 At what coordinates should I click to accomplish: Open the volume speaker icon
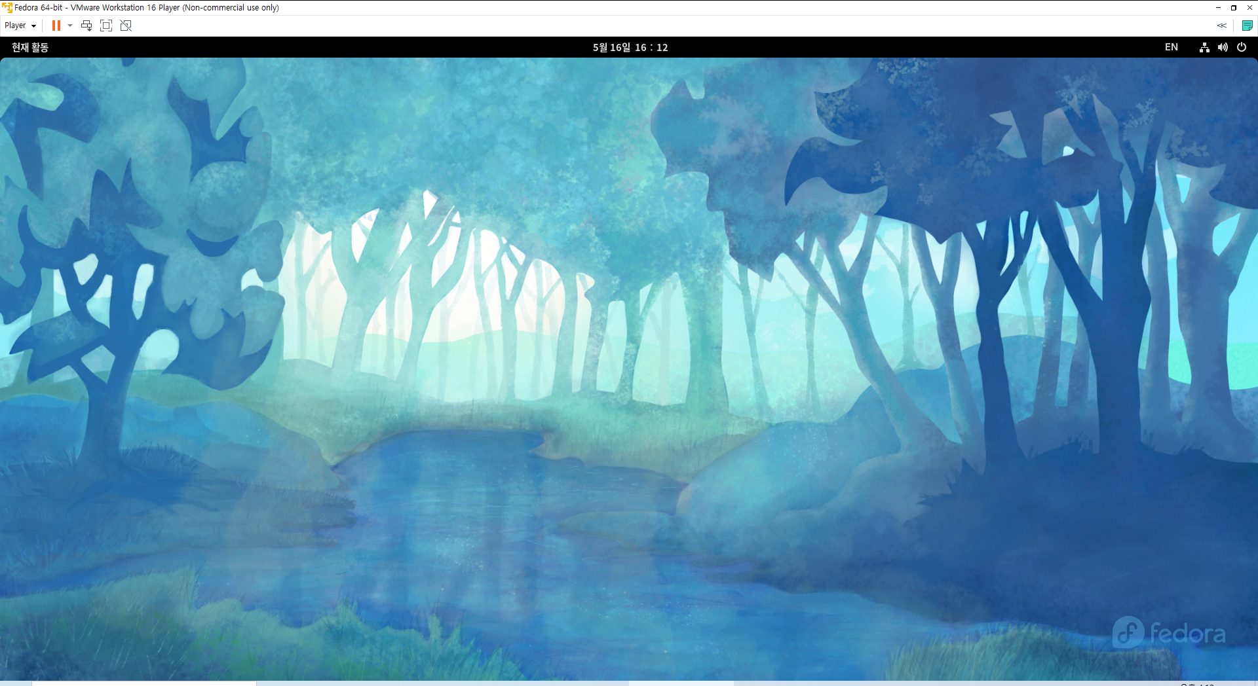point(1223,47)
